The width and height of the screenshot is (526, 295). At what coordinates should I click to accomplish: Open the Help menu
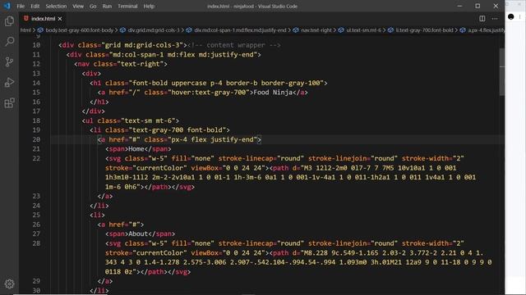point(149,6)
